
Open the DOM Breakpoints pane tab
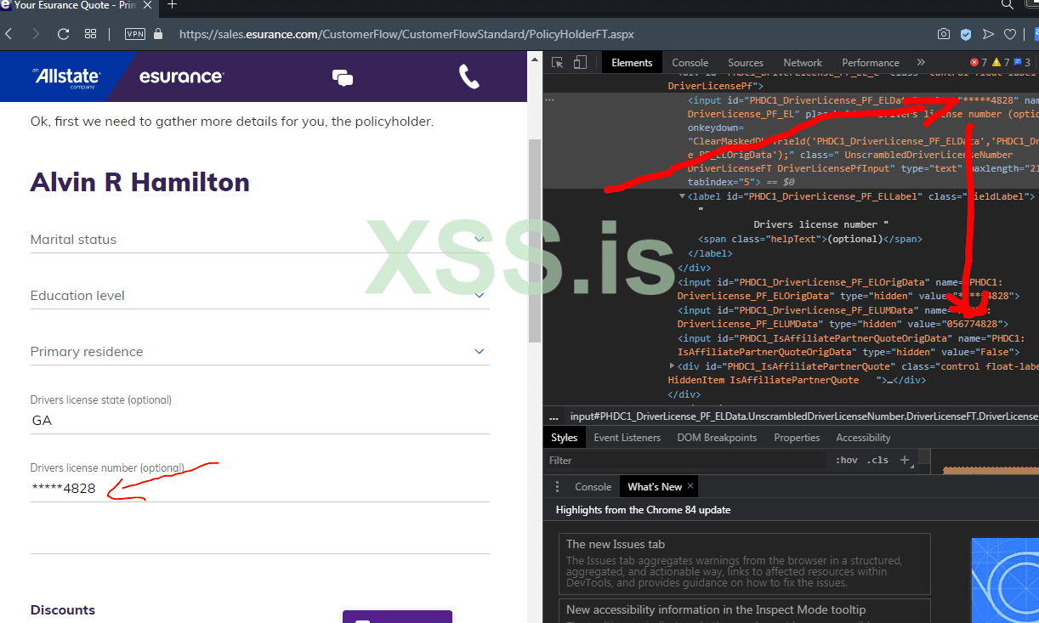click(717, 438)
